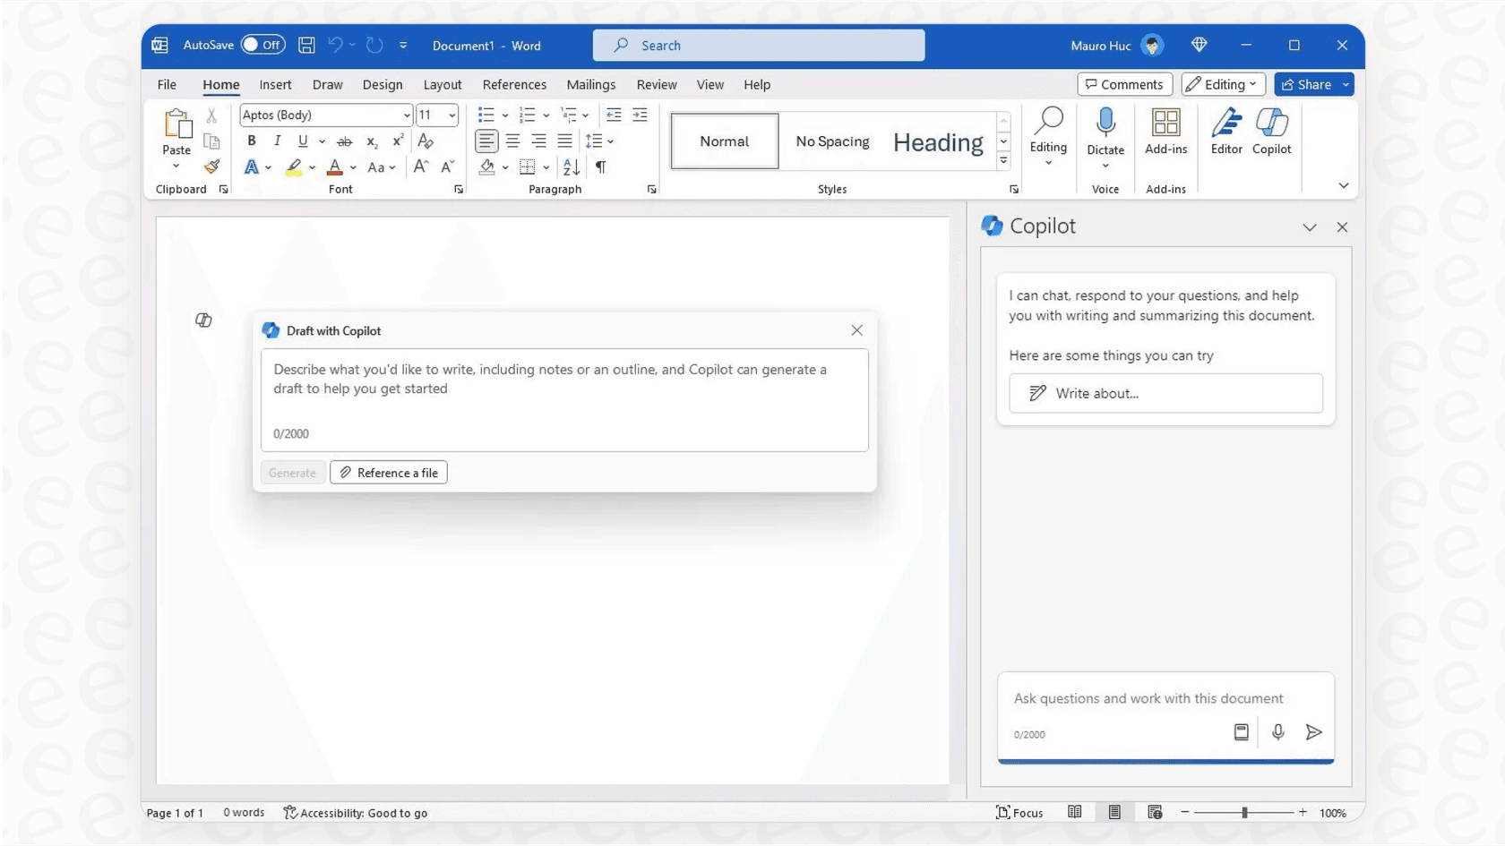Click the Write about suggestion in Copilot
Viewport: 1505px width, 846px height.
pos(1165,393)
